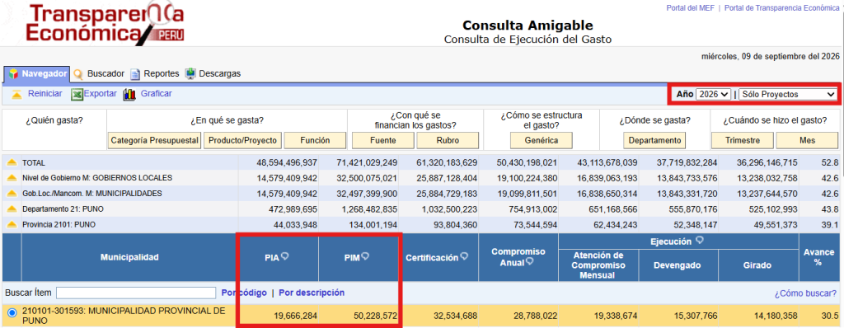Click the Municipalidad column header
Screen dimensions: 844x328
click(x=129, y=257)
